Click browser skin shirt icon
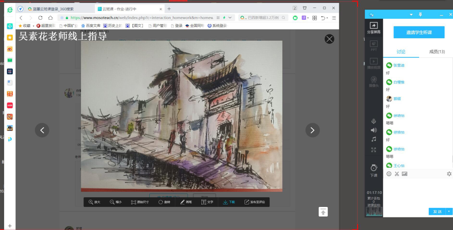 coord(305,8)
